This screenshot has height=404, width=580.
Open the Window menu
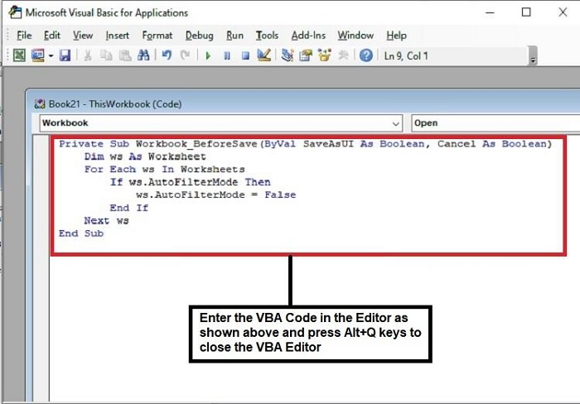(355, 36)
